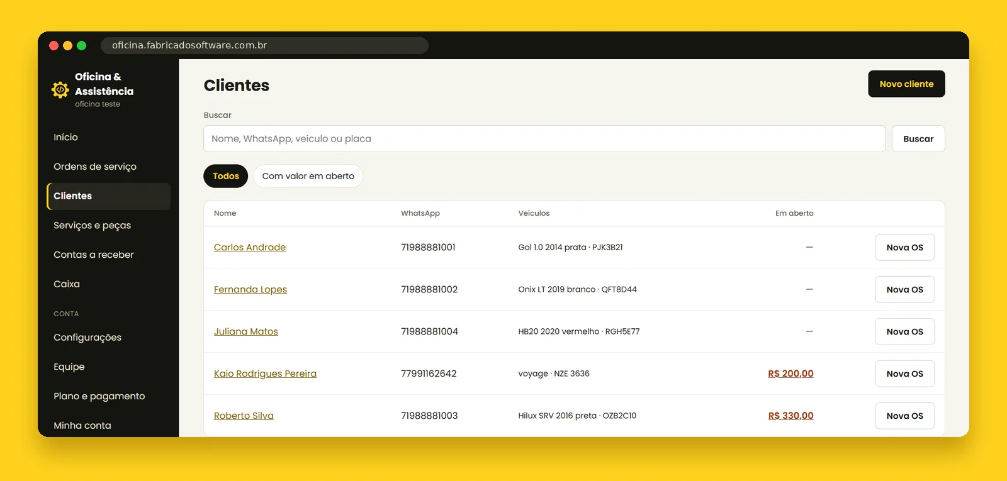View Juliana Matos client details
The image size is (1007, 481).
246,331
